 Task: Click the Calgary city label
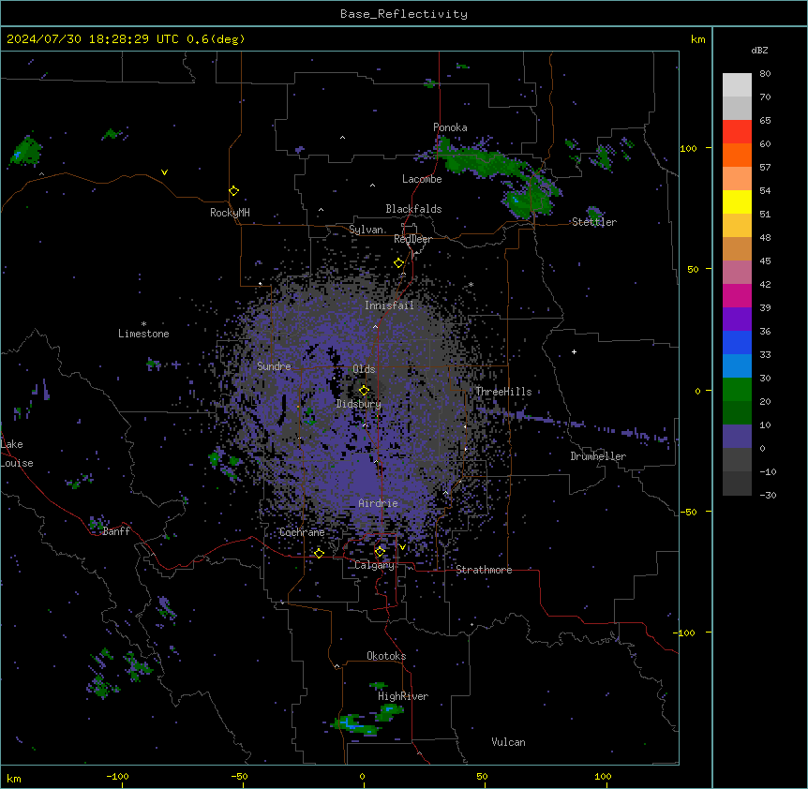374,565
